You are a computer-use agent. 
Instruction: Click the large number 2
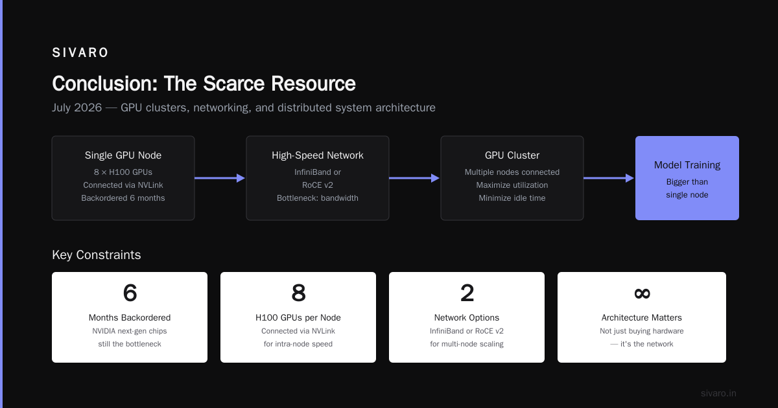467,293
